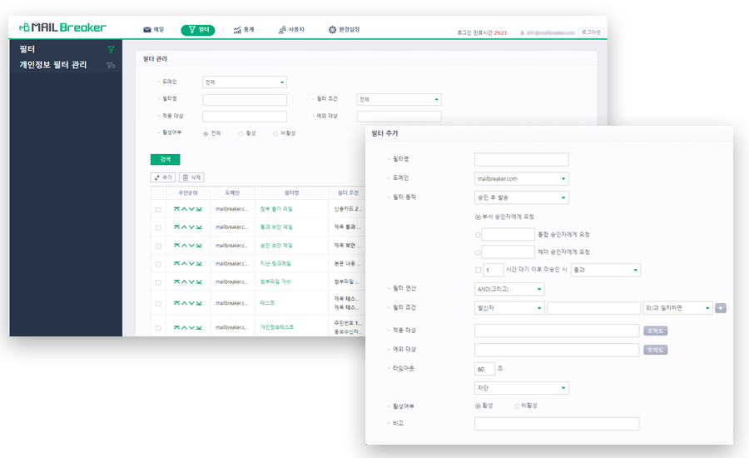The width and height of the screenshot is (749, 458).
Task: Open the mailbreaker.com domain dropdown in 필터 추가
Action: [x=521, y=179]
